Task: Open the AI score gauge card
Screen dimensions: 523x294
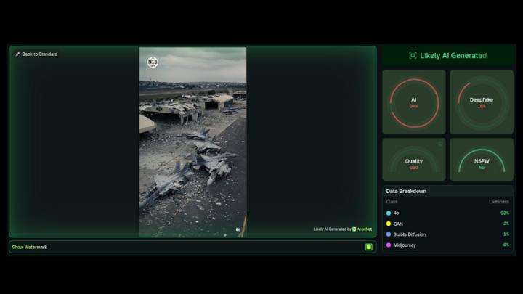Action: pos(414,102)
